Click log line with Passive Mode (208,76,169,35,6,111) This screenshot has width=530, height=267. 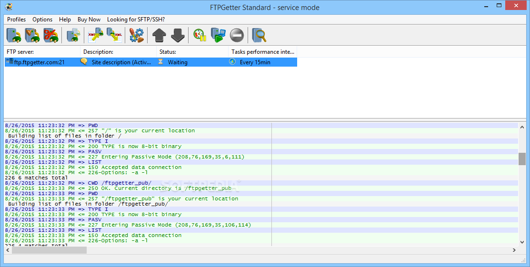point(125,157)
